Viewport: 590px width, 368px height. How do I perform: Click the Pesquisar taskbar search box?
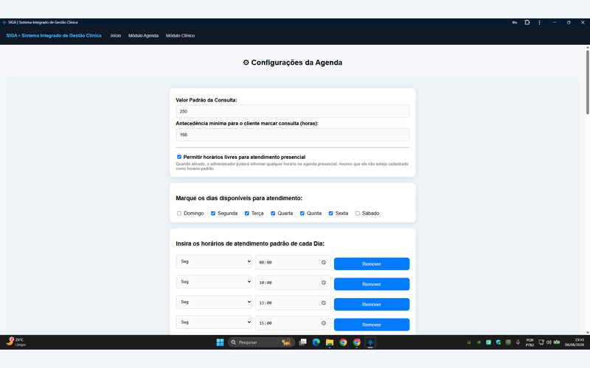pyautogui.click(x=261, y=342)
